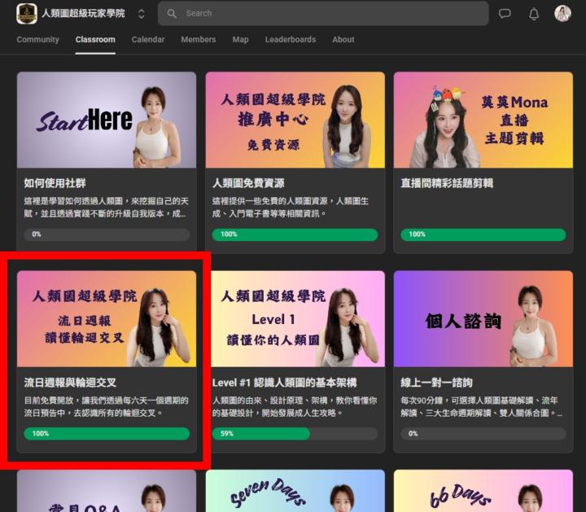This screenshot has height=512, width=586.
Task: Open the Seven Days course thumbnail
Action: click(295, 491)
